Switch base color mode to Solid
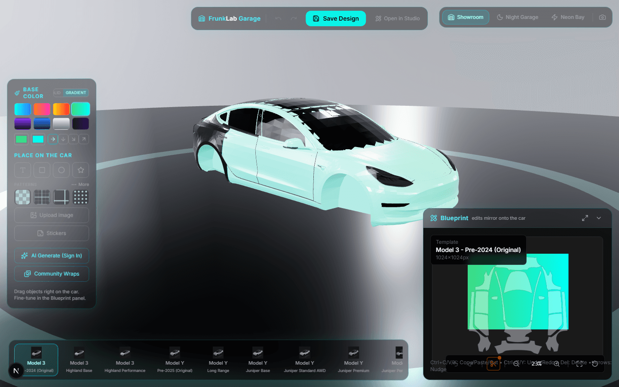 [58, 93]
